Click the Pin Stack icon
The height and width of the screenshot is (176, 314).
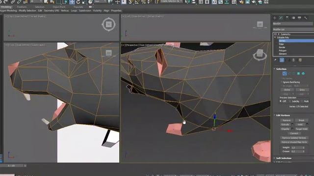coord(276,60)
